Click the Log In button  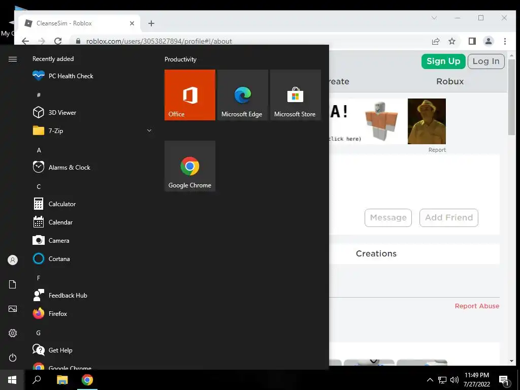(486, 61)
